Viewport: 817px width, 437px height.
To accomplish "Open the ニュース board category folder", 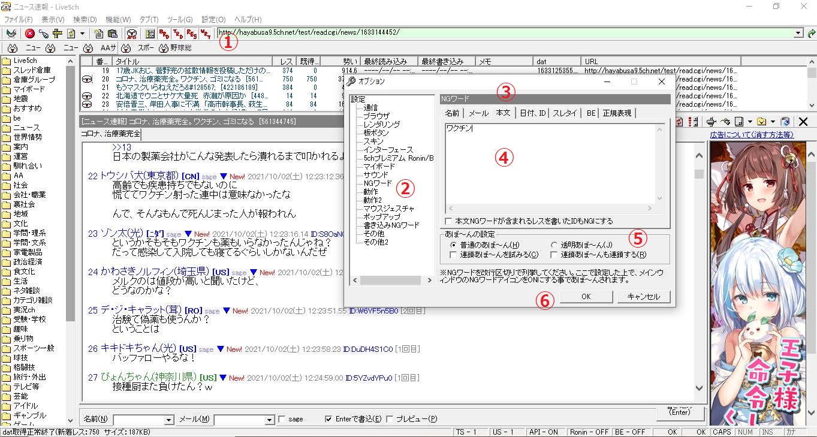I will pyautogui.click(x=26, y=128).
